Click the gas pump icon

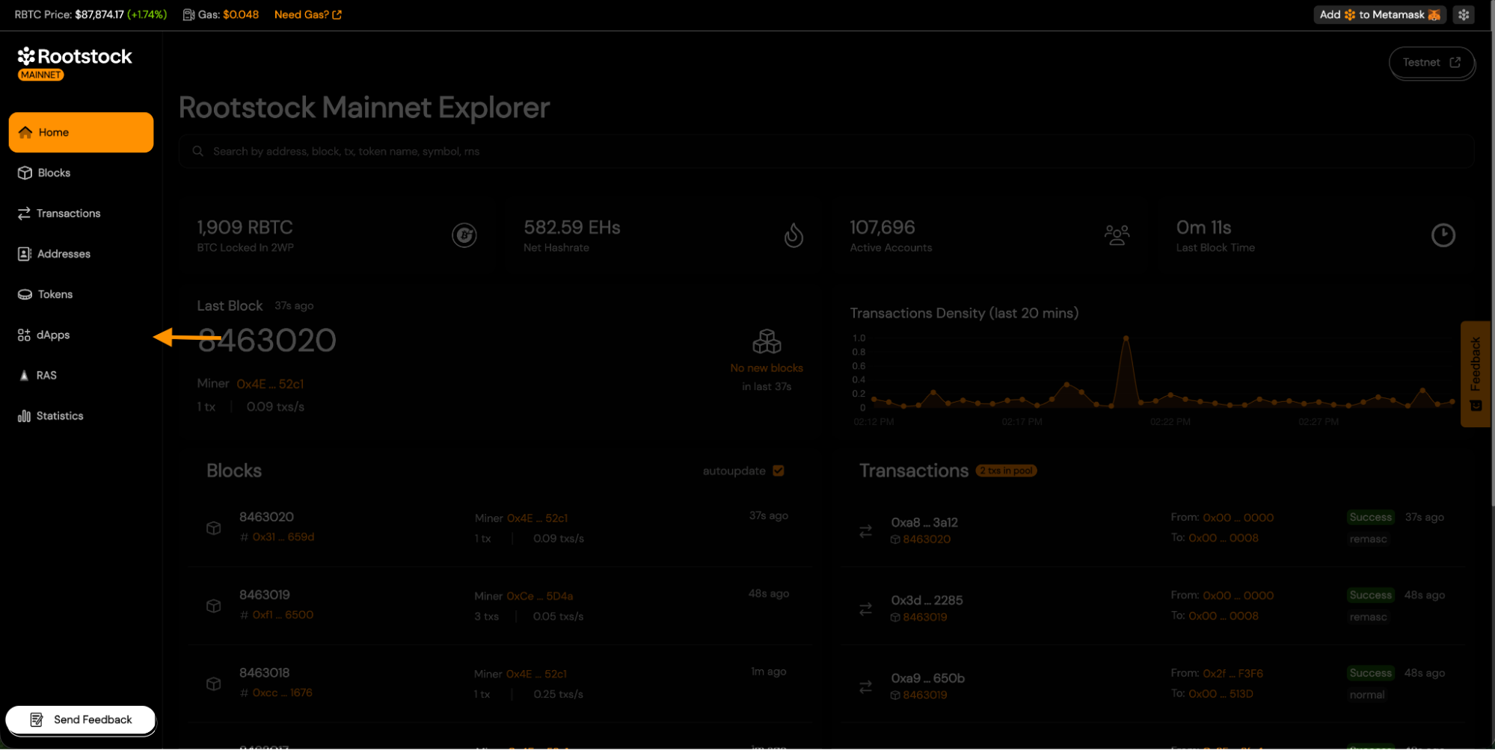pos(188,15)
